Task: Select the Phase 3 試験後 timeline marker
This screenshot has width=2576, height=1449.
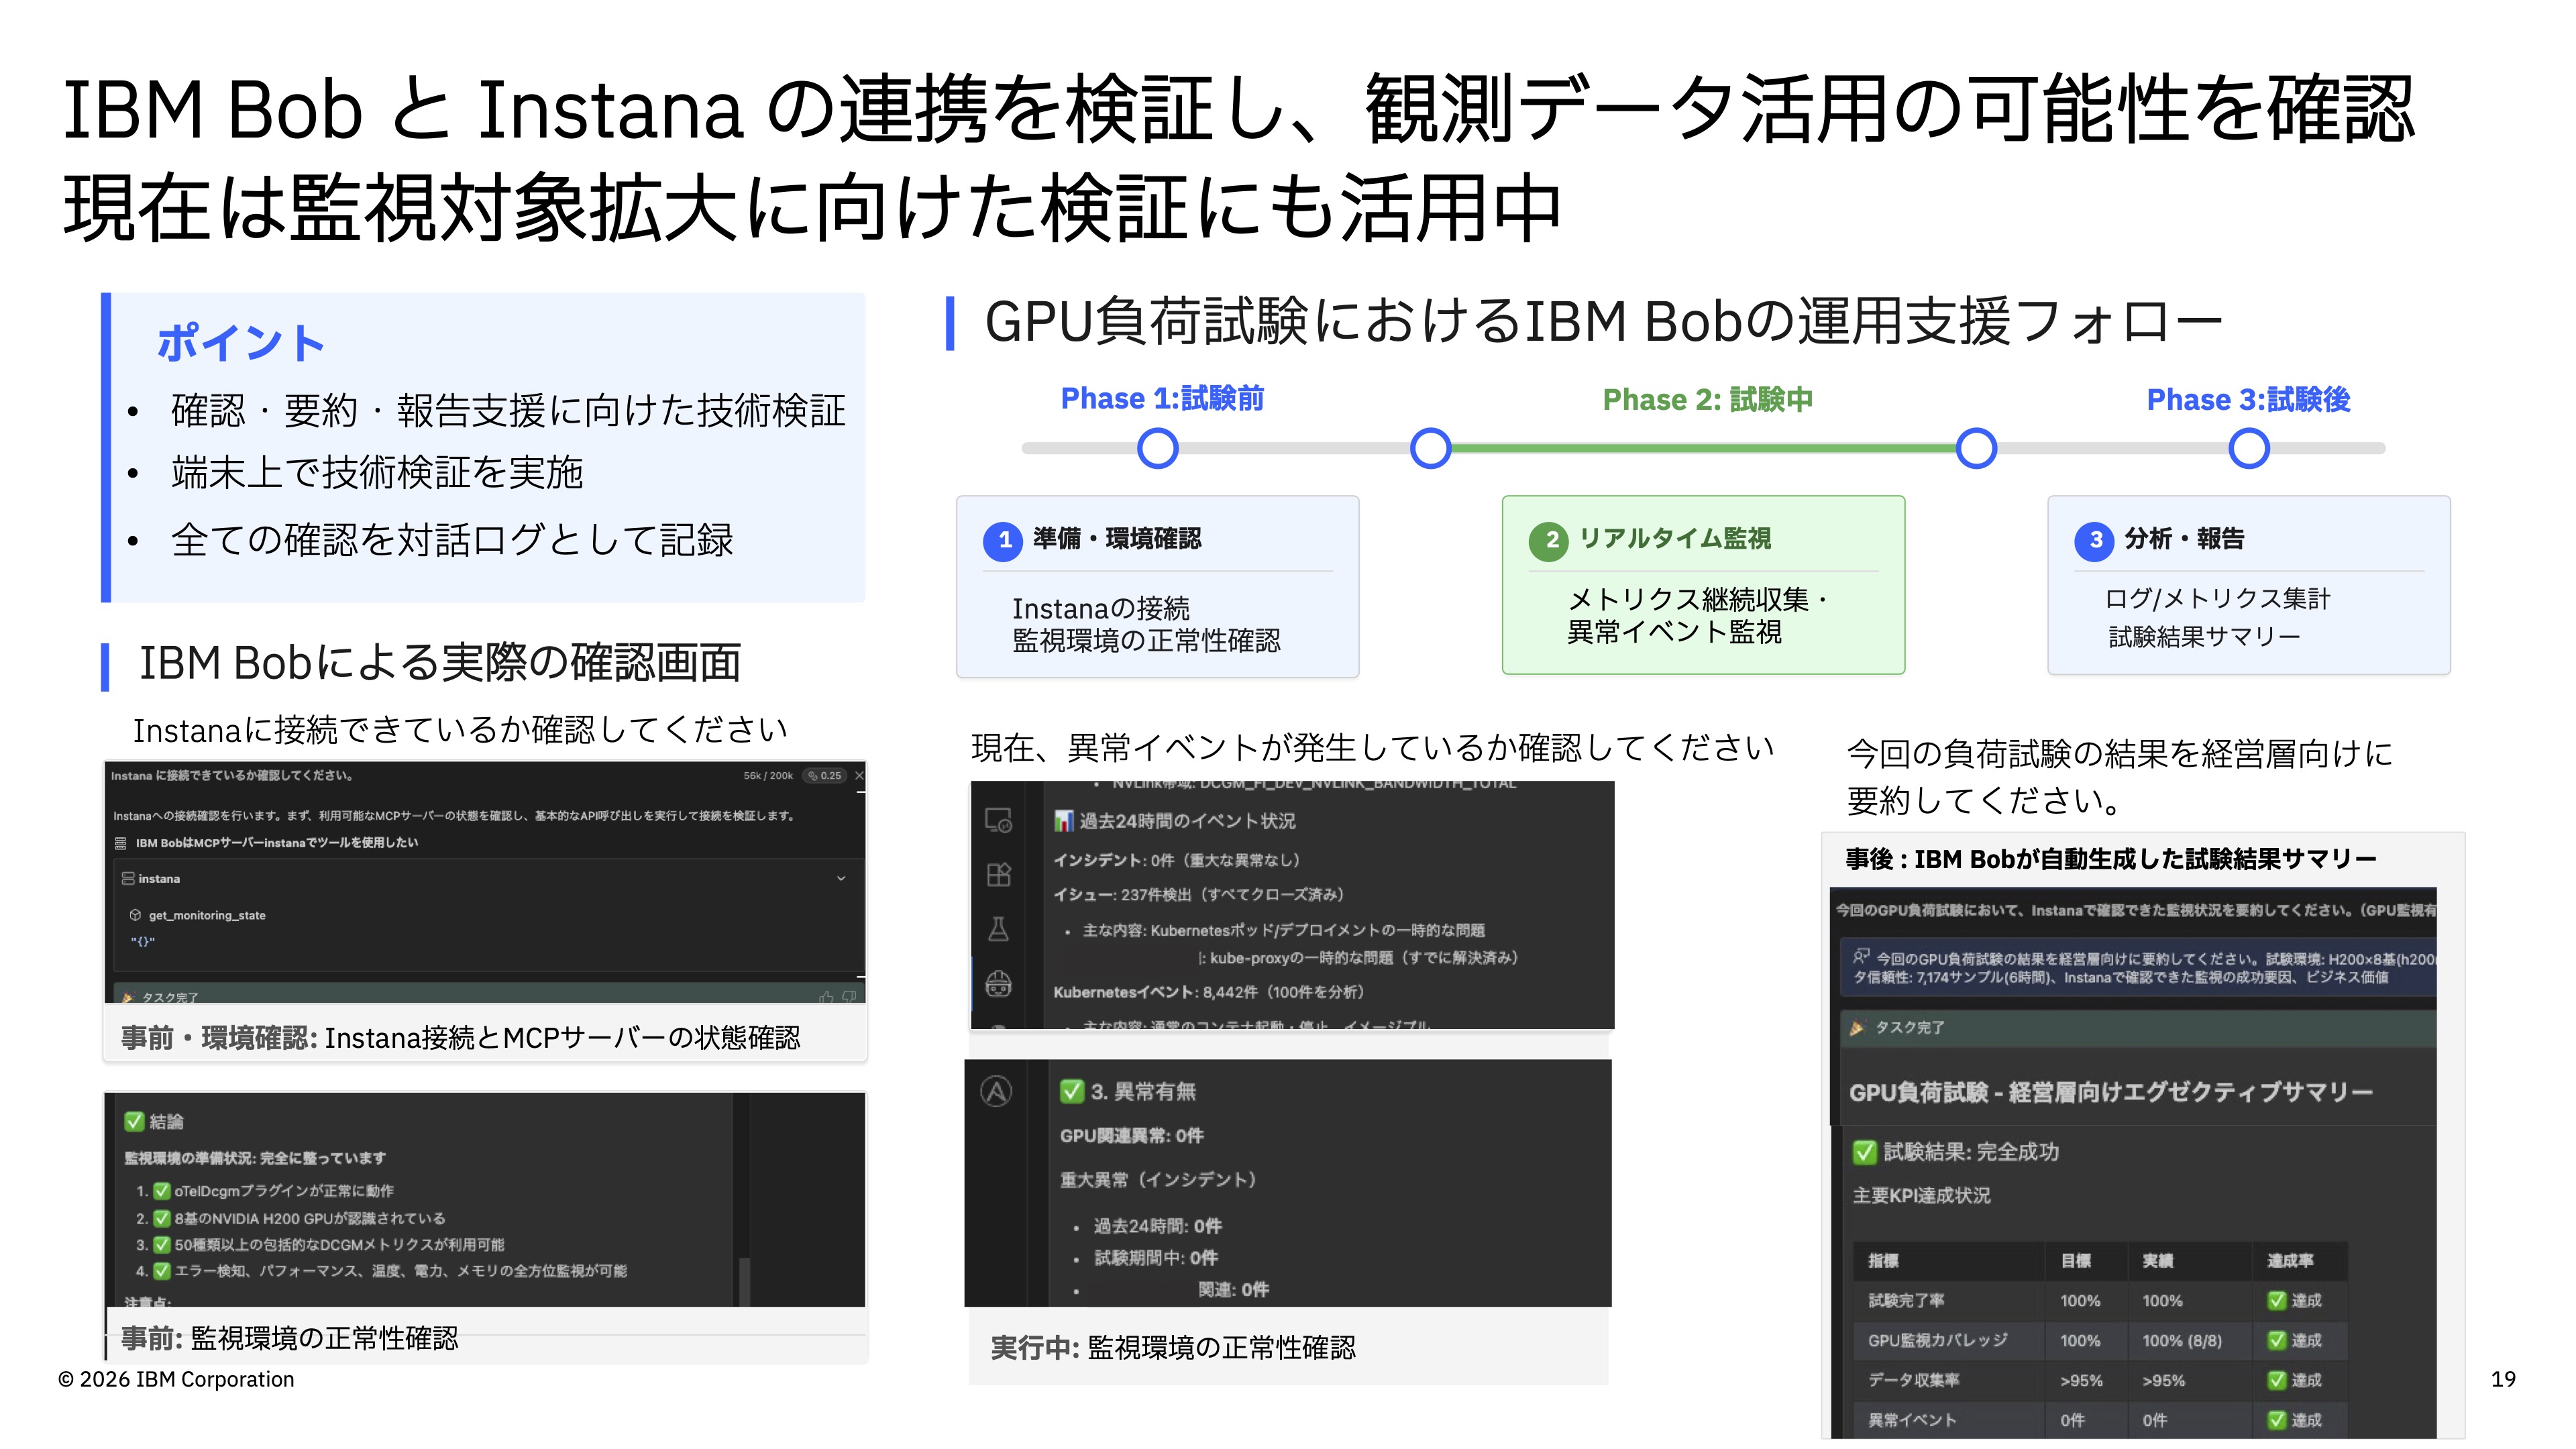Action: (2249, 448)
